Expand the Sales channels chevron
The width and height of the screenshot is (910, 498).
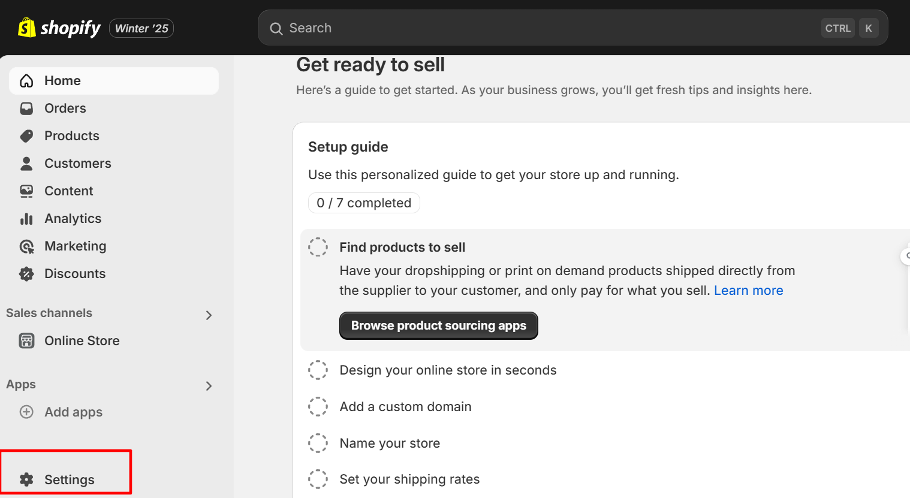209,315
